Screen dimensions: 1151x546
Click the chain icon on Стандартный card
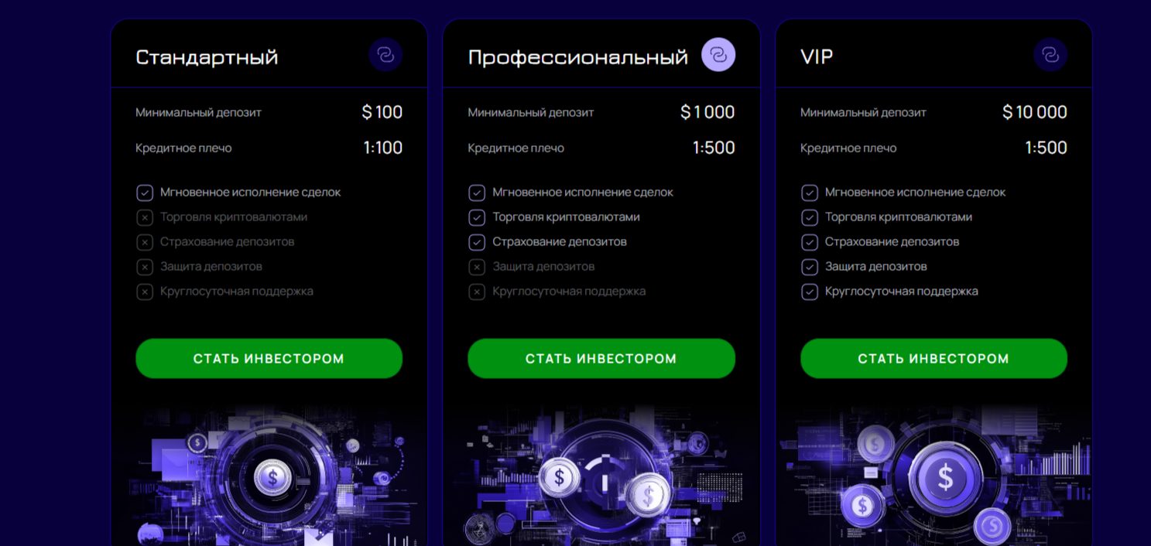(385, 55)
